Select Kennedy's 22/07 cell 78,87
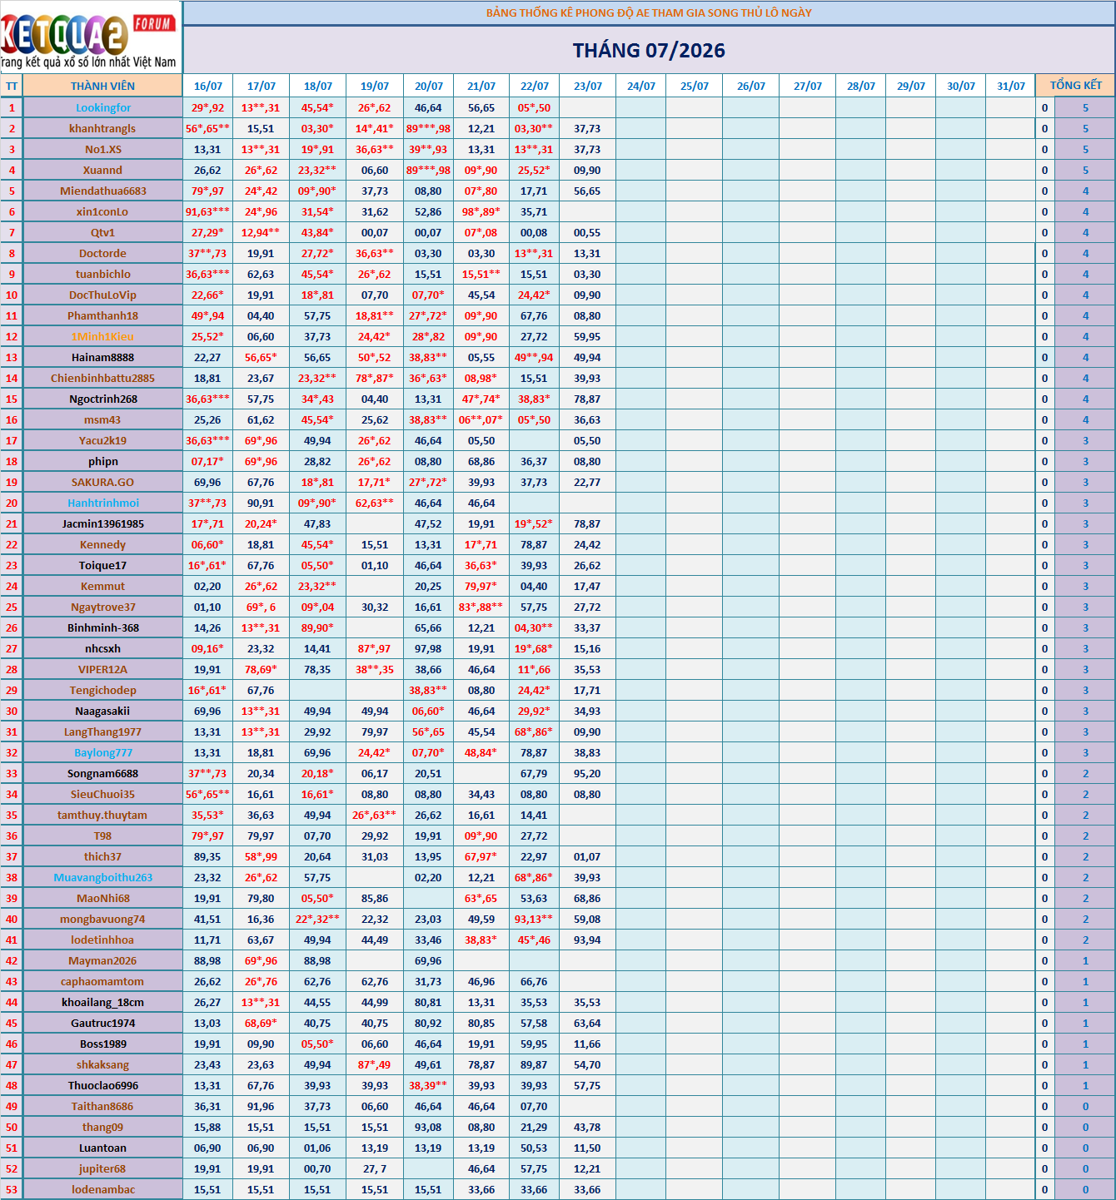 (x=534, y=544)
